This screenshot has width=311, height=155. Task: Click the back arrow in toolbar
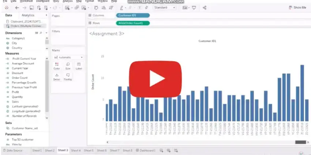pos(17,8)
